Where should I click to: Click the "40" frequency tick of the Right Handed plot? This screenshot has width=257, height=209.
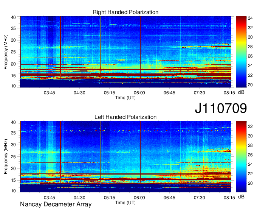(13, 17)
